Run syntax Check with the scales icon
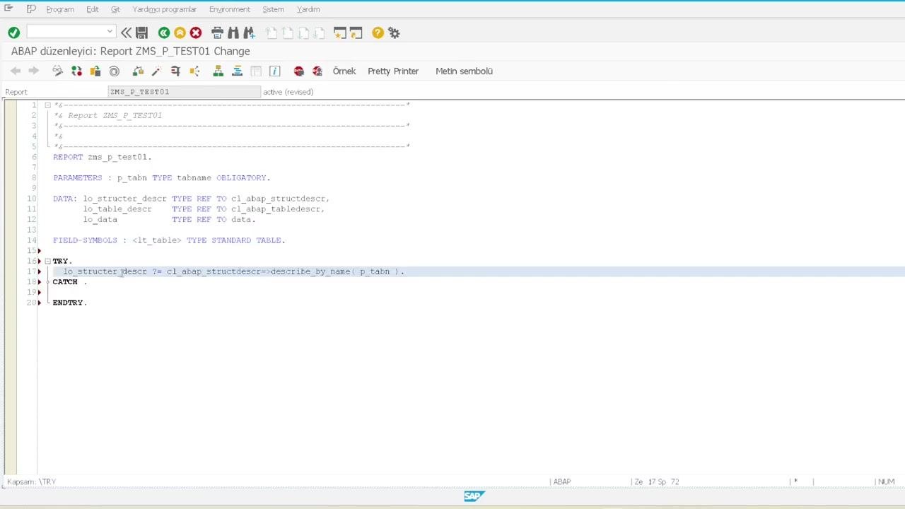This screenshot has height=509, width=905. click(138, 71)
